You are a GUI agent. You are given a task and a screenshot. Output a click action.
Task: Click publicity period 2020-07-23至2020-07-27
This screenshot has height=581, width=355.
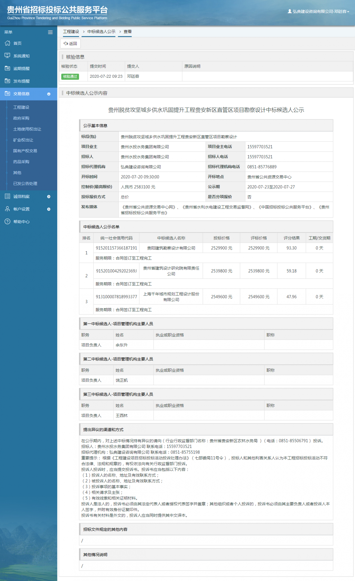(271, 187)
